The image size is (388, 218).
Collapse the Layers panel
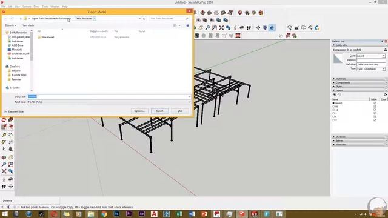[x=360, y=90]
